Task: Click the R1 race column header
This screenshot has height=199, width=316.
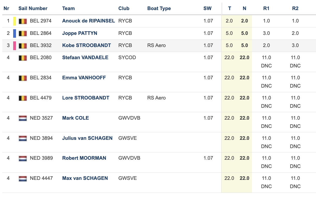Action: (x=266, y=8)
